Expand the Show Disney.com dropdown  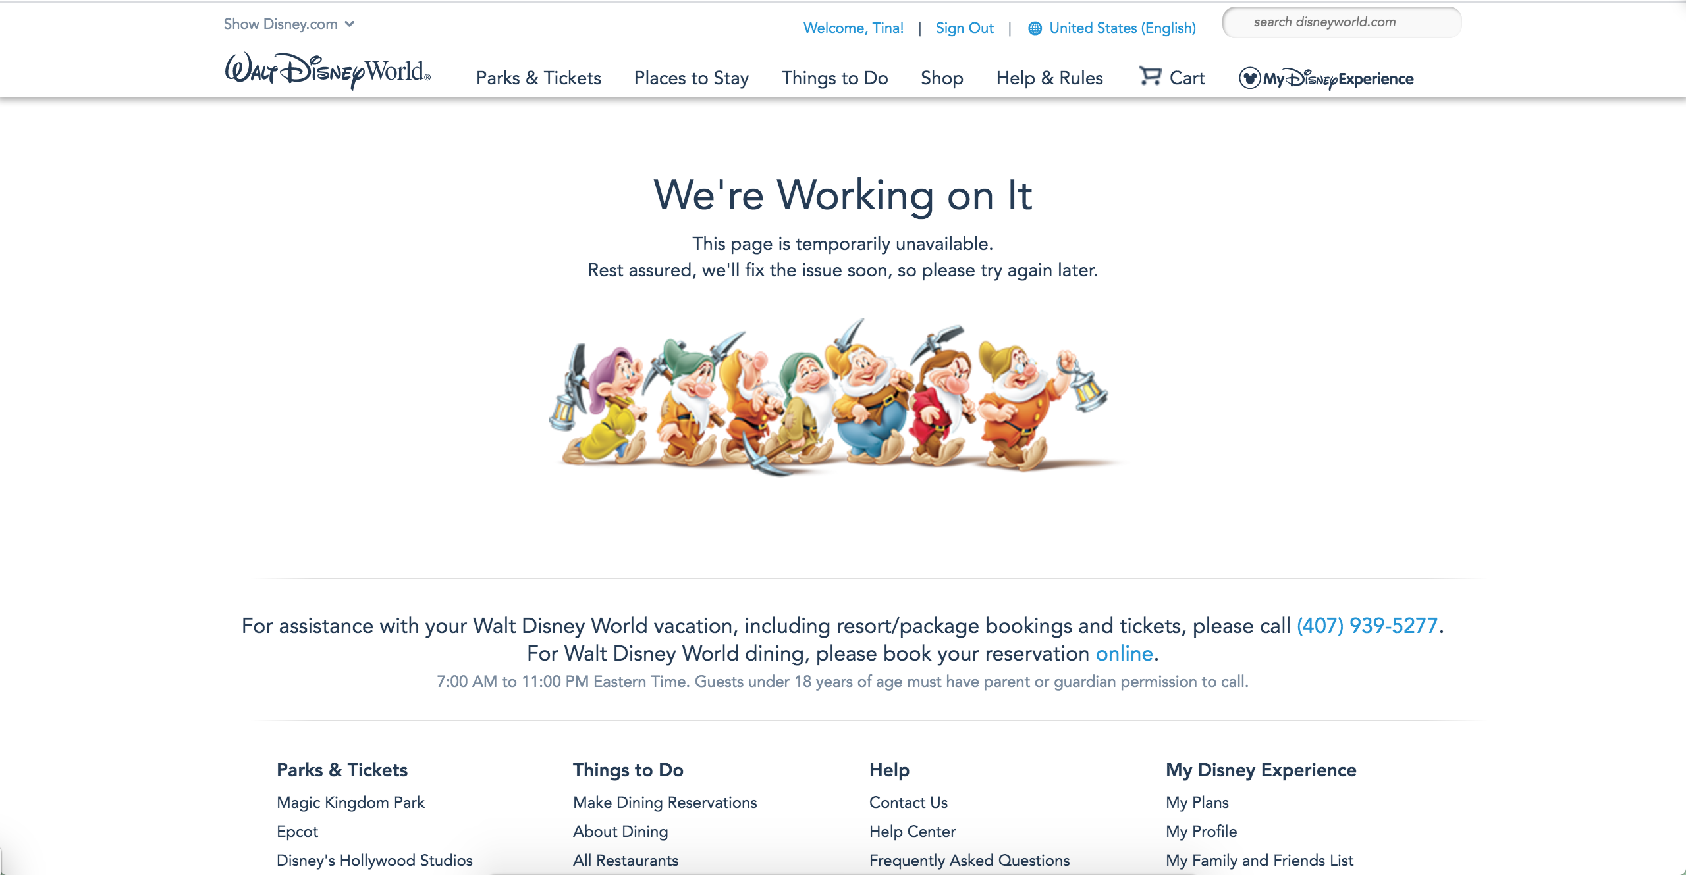[x=288, y=24]
